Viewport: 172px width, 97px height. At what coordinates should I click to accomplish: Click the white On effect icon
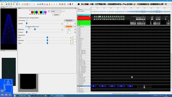80,4
